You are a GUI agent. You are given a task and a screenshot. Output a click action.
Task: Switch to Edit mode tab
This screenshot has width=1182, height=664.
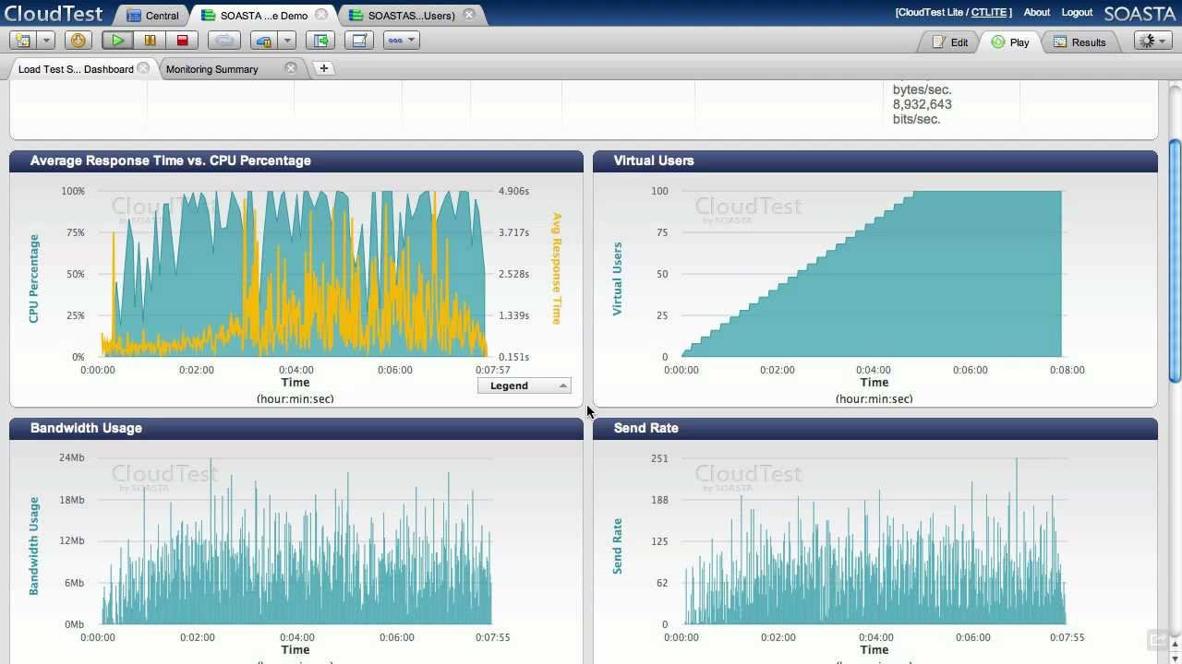(x=950, y=42)
